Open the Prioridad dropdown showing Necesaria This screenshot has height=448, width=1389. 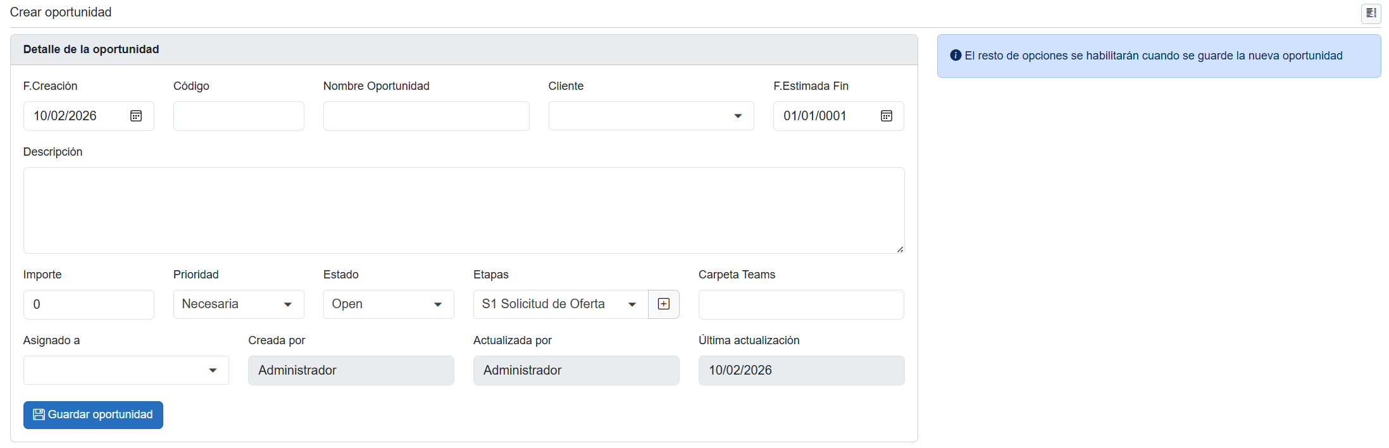238,304
